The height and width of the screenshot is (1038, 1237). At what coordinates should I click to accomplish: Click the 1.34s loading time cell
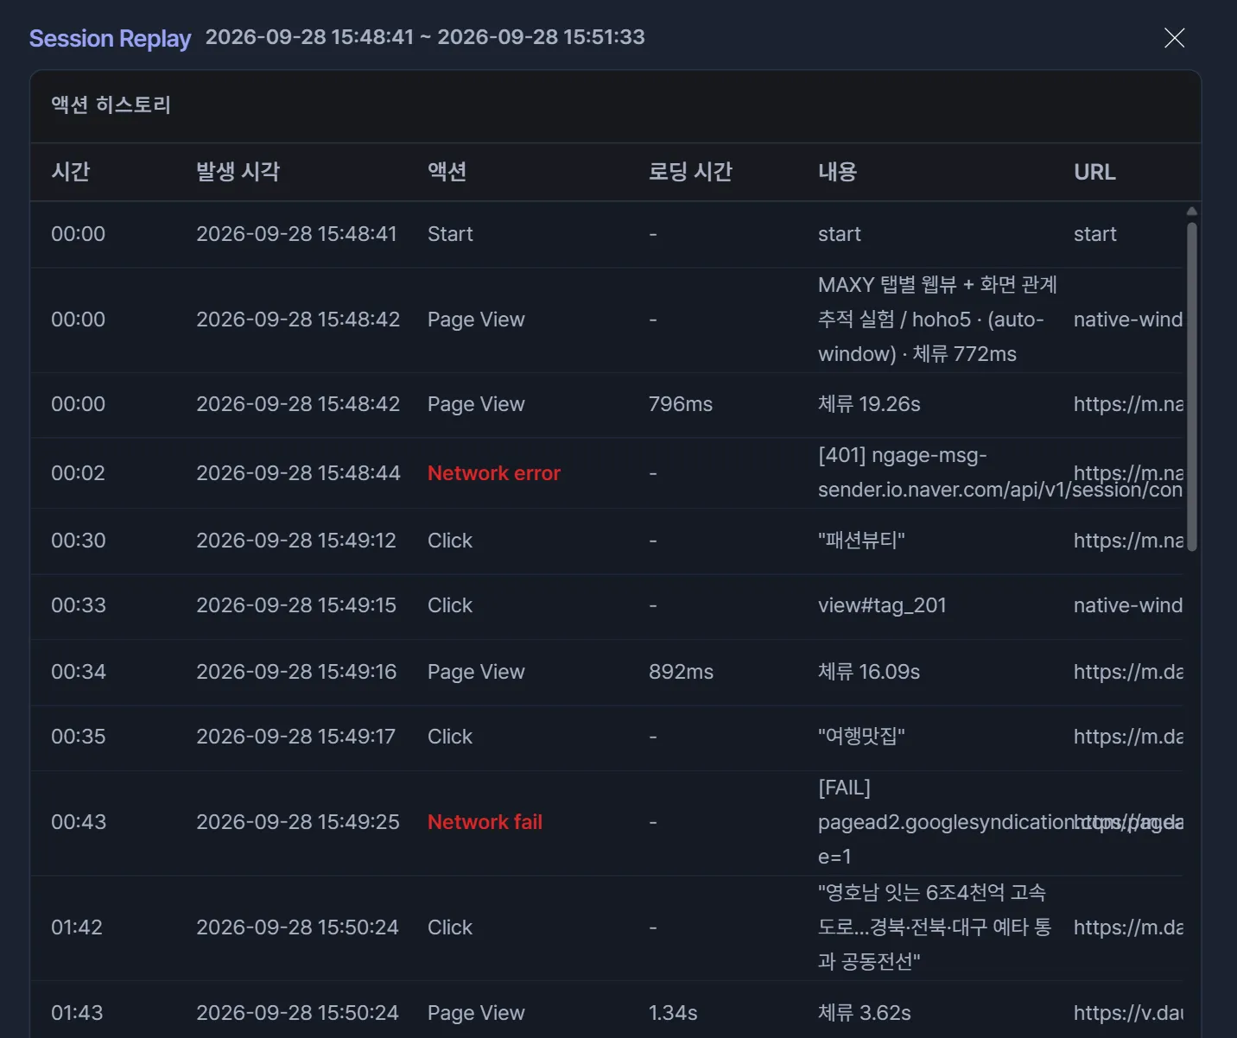pos(673,1013)
